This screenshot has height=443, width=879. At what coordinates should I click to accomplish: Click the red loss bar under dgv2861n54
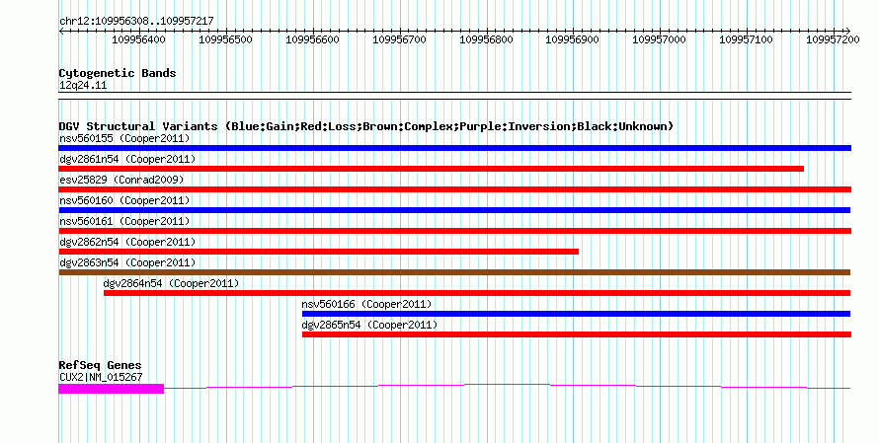[x=431, y=169]
